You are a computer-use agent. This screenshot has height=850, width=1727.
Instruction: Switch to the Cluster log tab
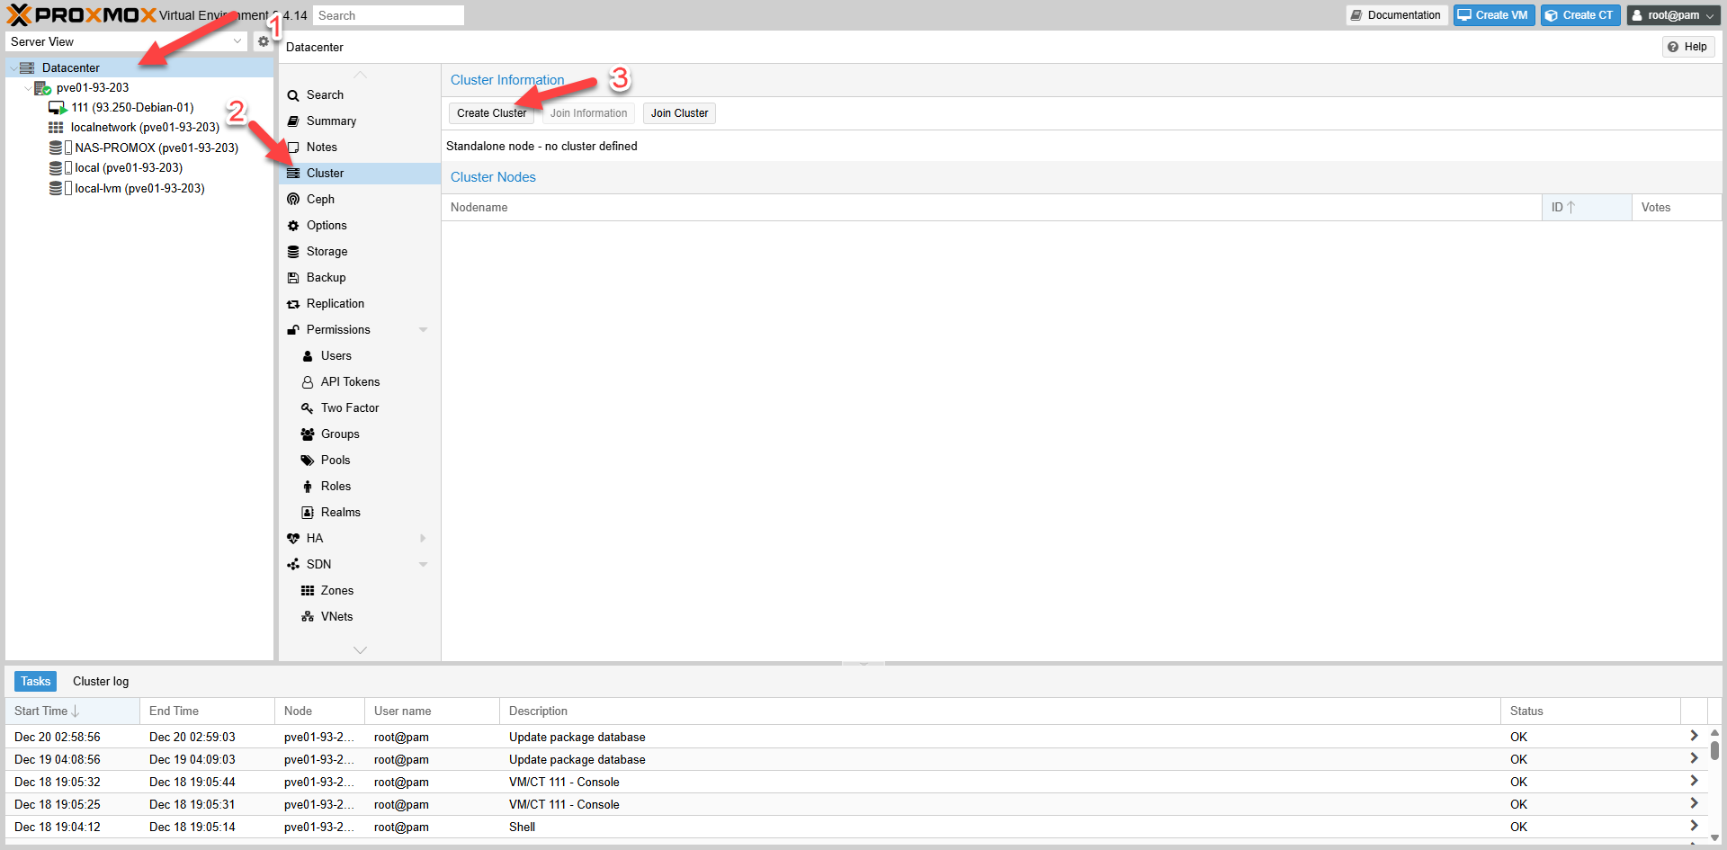100,681
